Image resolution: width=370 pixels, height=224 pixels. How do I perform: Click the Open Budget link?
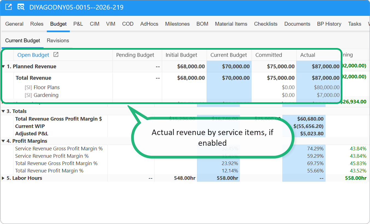coord(33,55)
